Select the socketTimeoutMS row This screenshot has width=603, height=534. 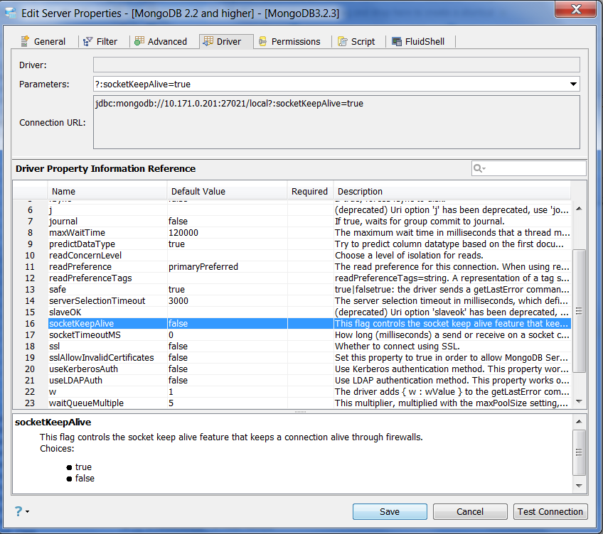click(x=292, y=335)
